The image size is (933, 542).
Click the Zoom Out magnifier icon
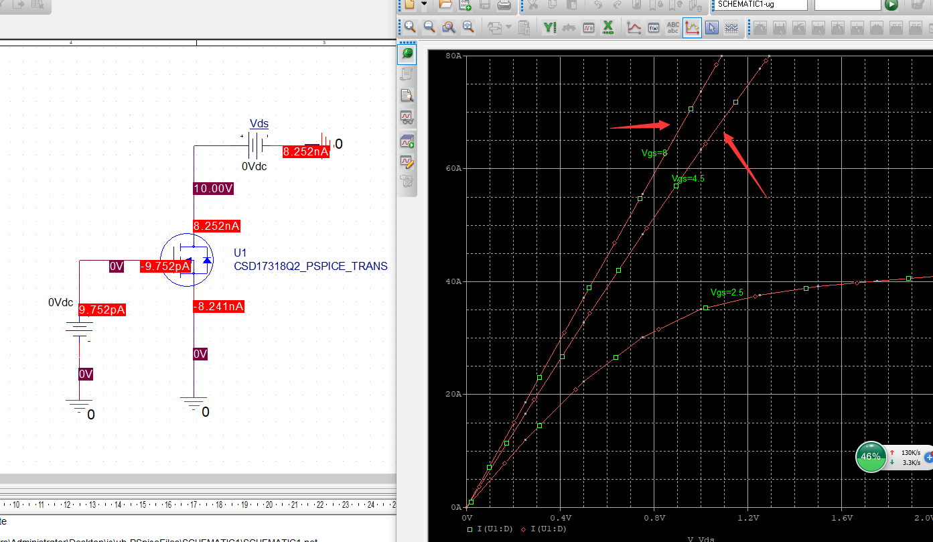point(429,27)
